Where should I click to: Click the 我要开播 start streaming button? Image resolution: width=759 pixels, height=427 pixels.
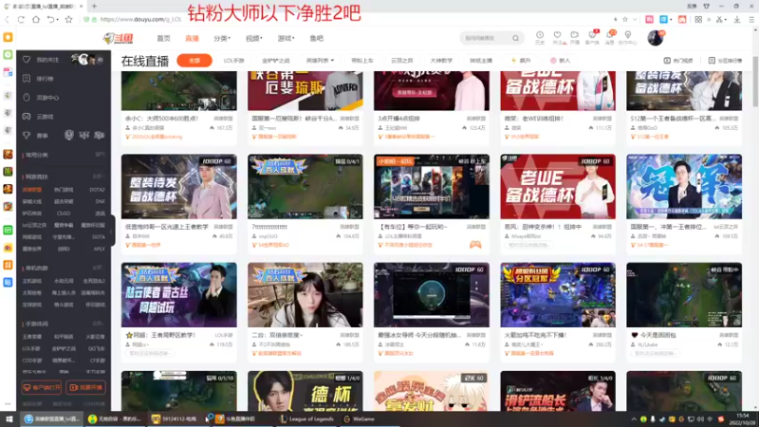coord(85,387)
